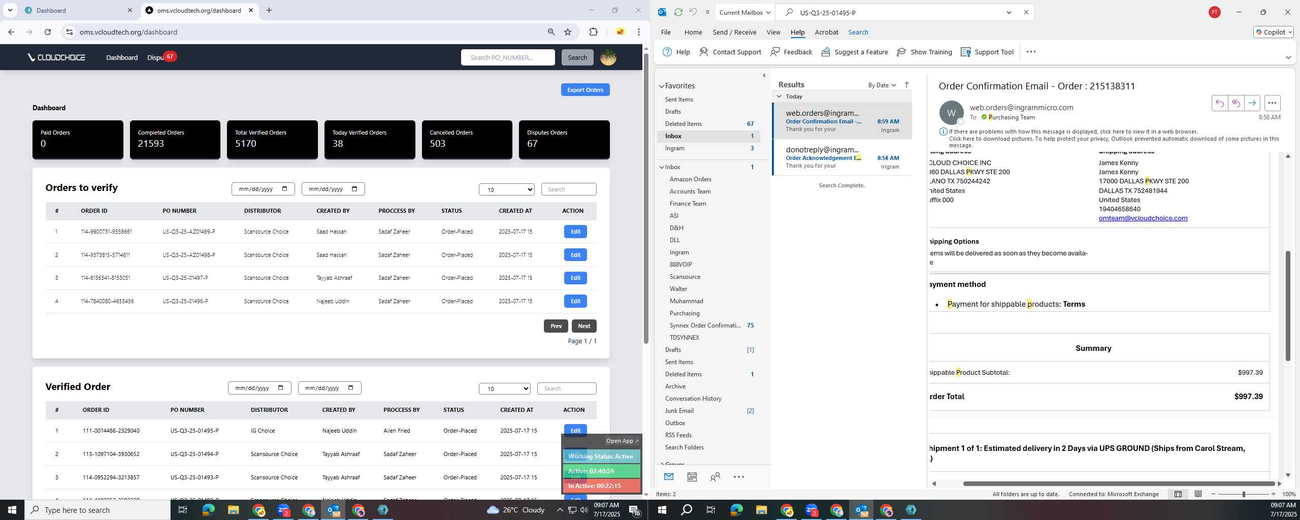Click the CloudChoice logo
1300x520 pixels.
(x=56, y=57)
